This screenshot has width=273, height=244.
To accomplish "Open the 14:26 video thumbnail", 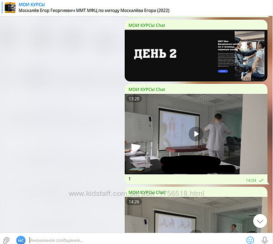I will (196, 216).
